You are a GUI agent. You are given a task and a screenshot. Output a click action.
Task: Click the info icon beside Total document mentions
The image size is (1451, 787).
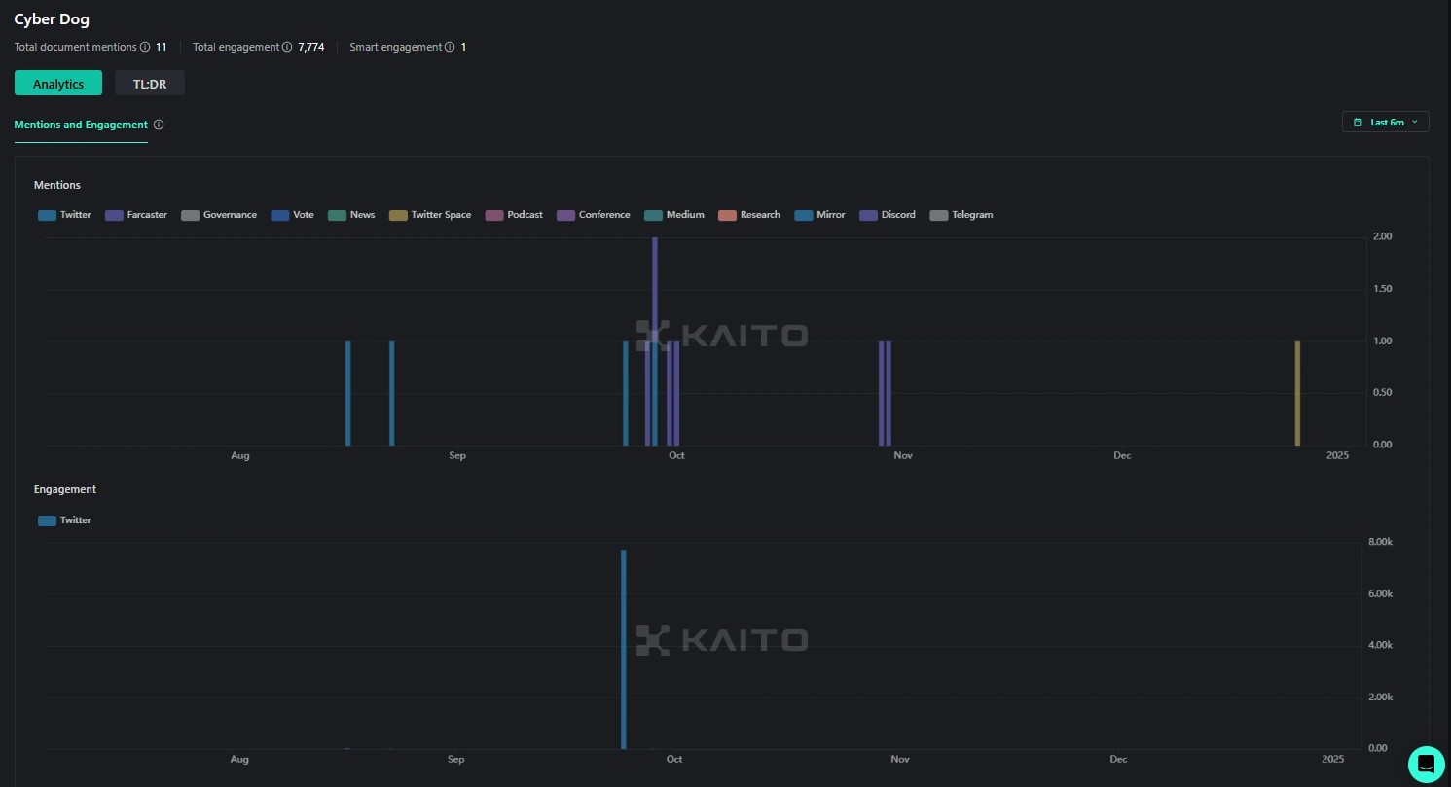(145, 47)
